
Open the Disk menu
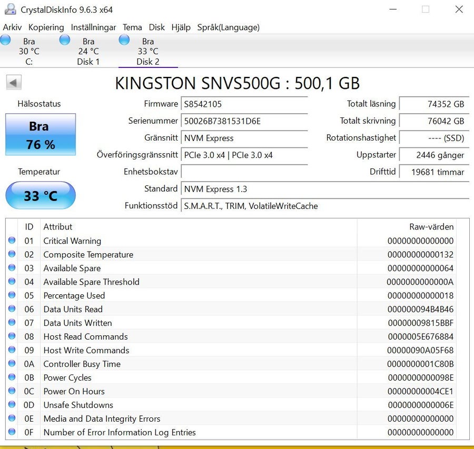(x=156, y=27)
